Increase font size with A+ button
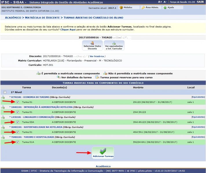Image resolution: width=206 pixels, height=173 pixels. coord(160,2)
